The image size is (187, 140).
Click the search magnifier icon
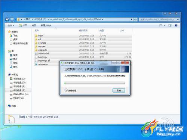178,19
